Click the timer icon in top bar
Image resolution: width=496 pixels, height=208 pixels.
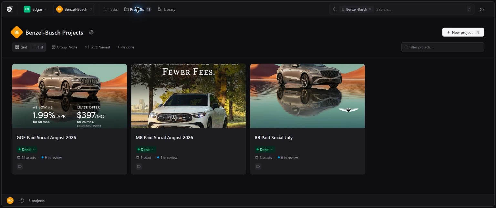[481, 9]
